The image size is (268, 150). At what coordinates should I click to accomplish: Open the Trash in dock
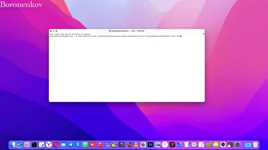[x=255, y=145]
